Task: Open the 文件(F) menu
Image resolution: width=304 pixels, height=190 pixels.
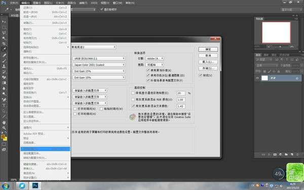Action: [x=14, y=3]
